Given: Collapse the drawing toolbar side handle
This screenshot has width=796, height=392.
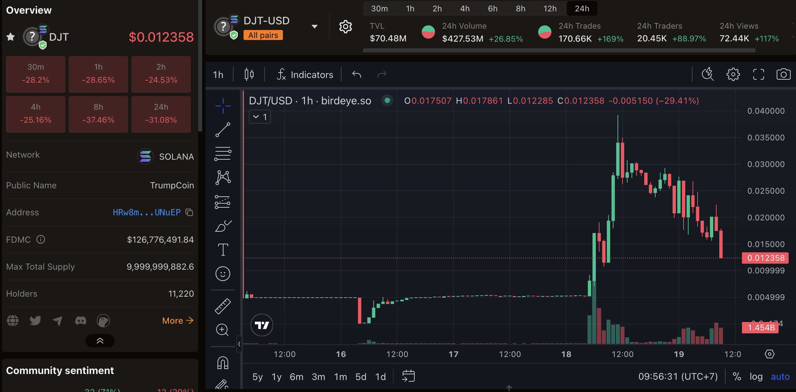Looking at the screenshot, I should point(239,344).
